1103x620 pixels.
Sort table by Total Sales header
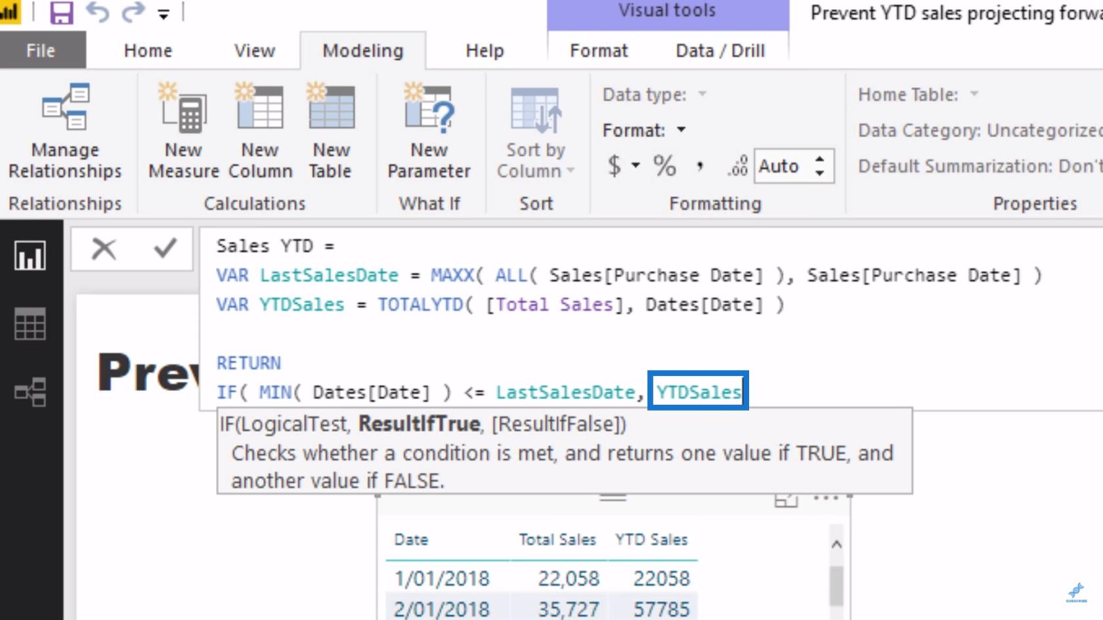557,539
